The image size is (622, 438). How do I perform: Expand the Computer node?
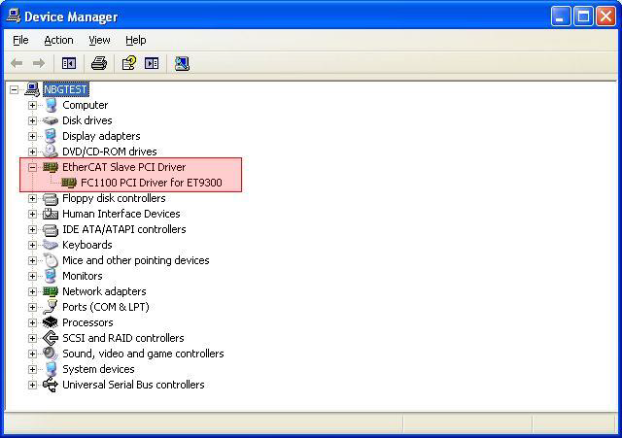click(32, 105)
